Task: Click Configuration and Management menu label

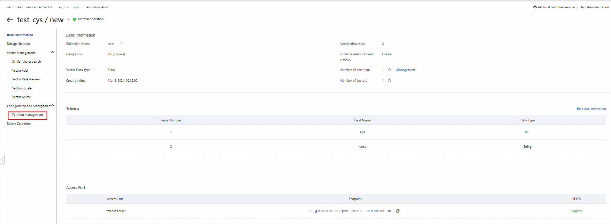Action: (x=29, y=106)
